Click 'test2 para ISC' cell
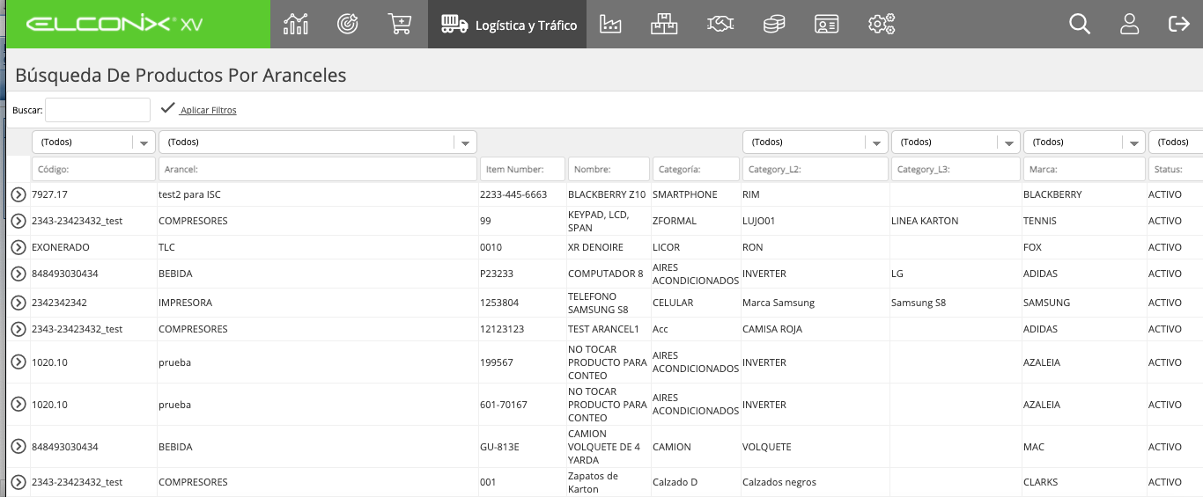 [189, 194]
